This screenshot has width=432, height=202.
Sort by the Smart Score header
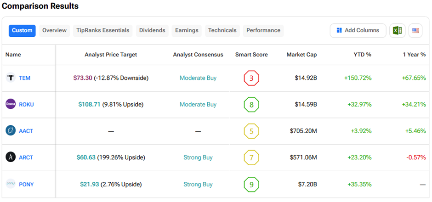(251, 55)
